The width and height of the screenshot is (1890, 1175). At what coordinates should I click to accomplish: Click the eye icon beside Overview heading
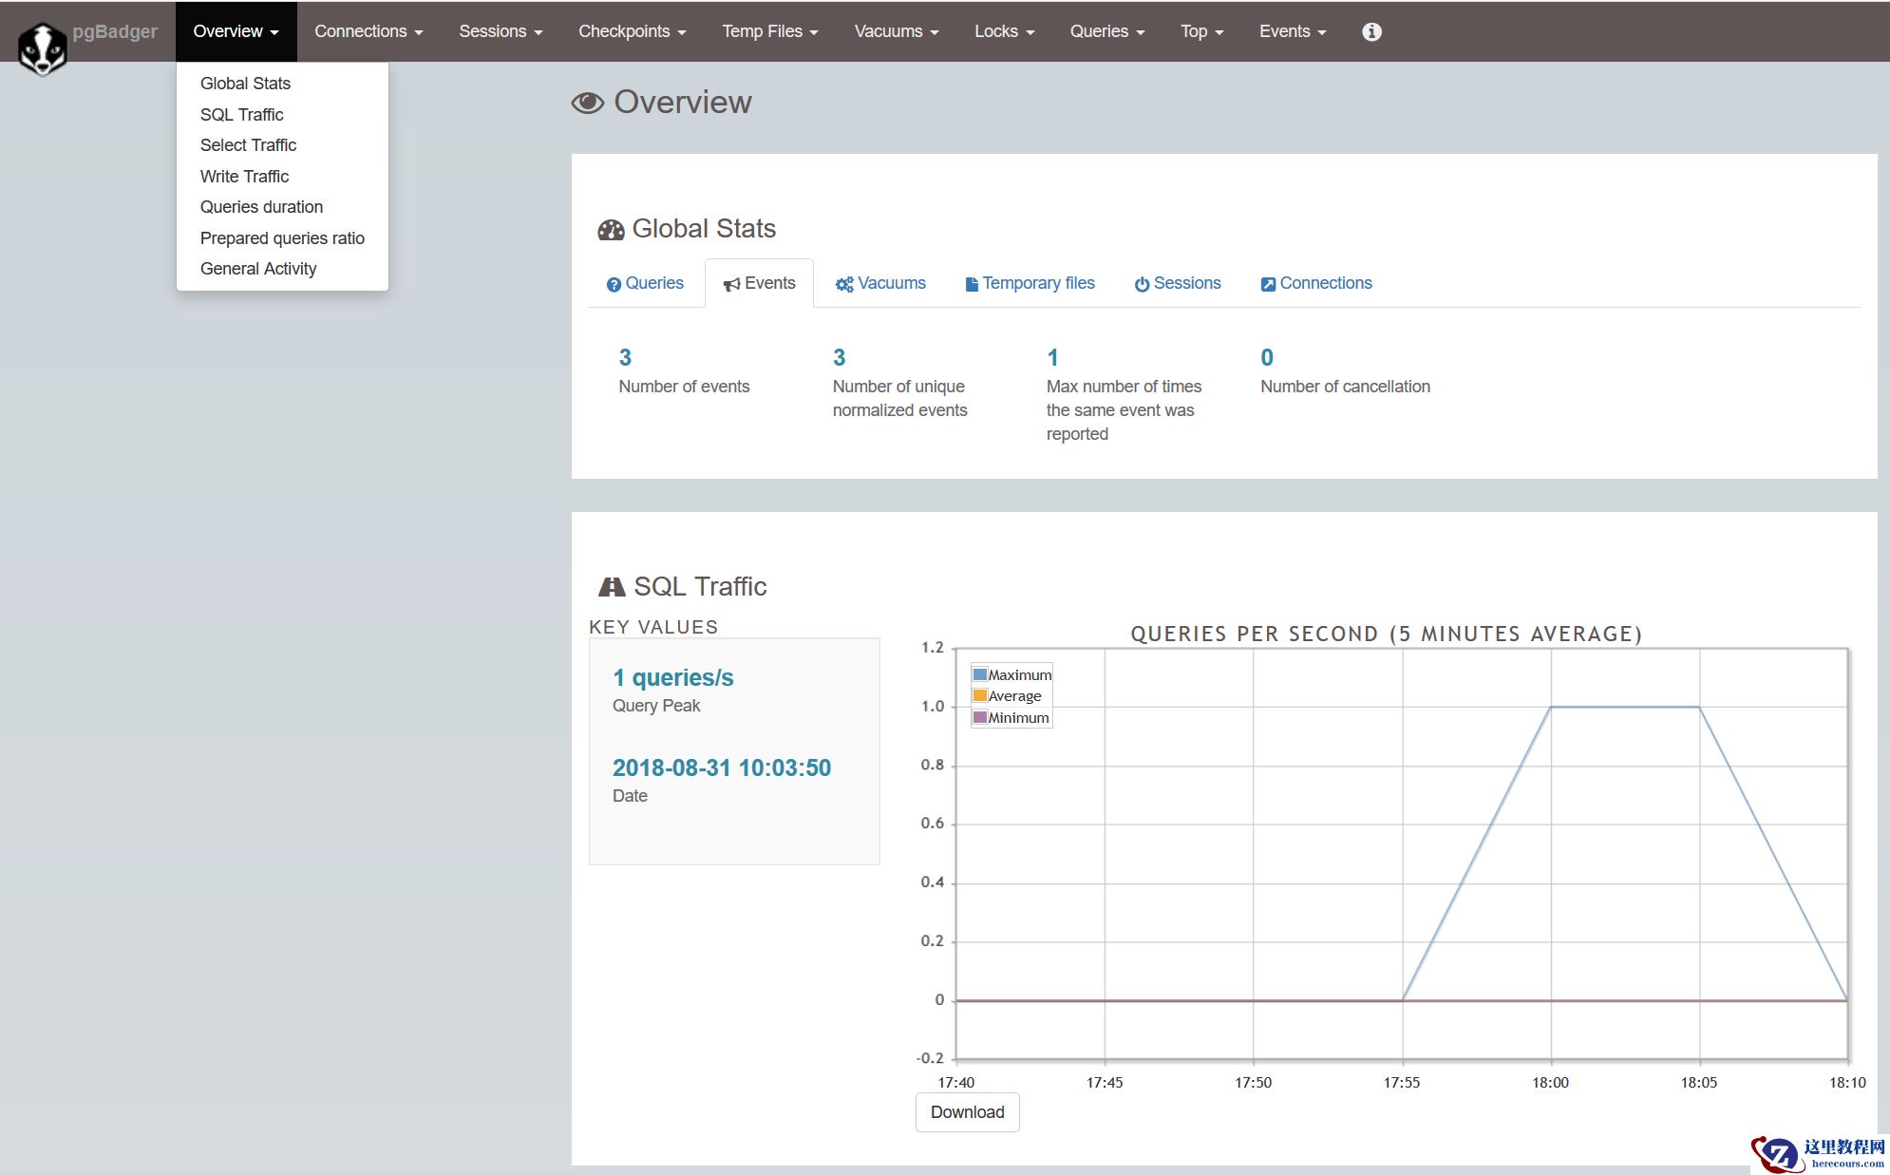pyautogui.click(x=587, y=103)
